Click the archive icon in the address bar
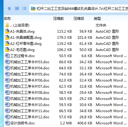 pos(33,8)
